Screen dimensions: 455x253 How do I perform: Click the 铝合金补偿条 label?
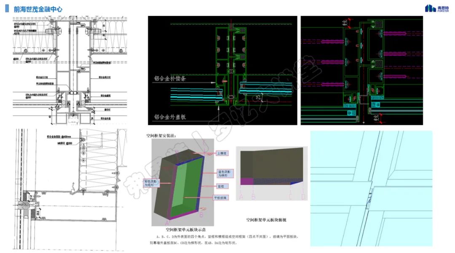tap(177, 77)
